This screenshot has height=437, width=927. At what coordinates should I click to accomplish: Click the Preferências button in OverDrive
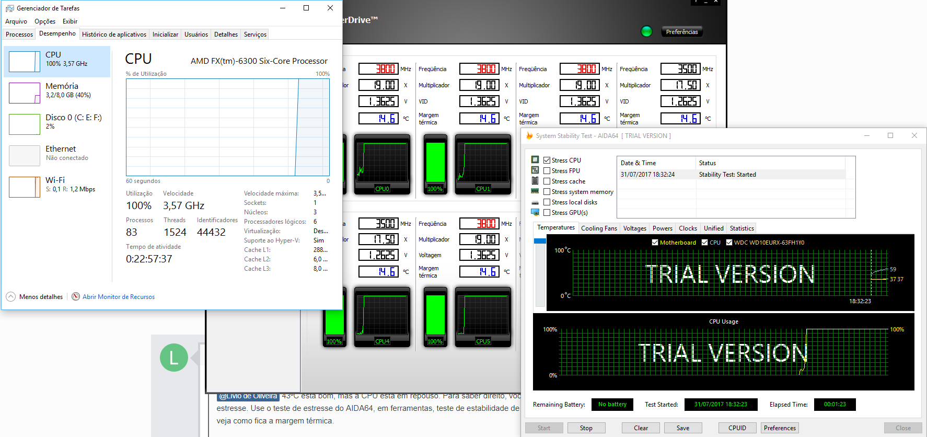click(x=682, y=32)
